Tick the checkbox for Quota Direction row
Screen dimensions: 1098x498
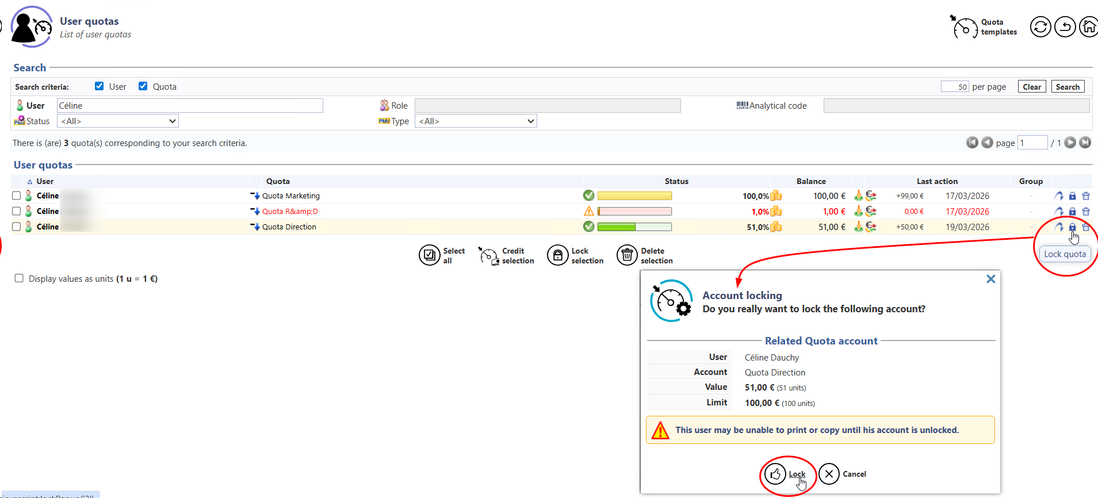(17, 227)
